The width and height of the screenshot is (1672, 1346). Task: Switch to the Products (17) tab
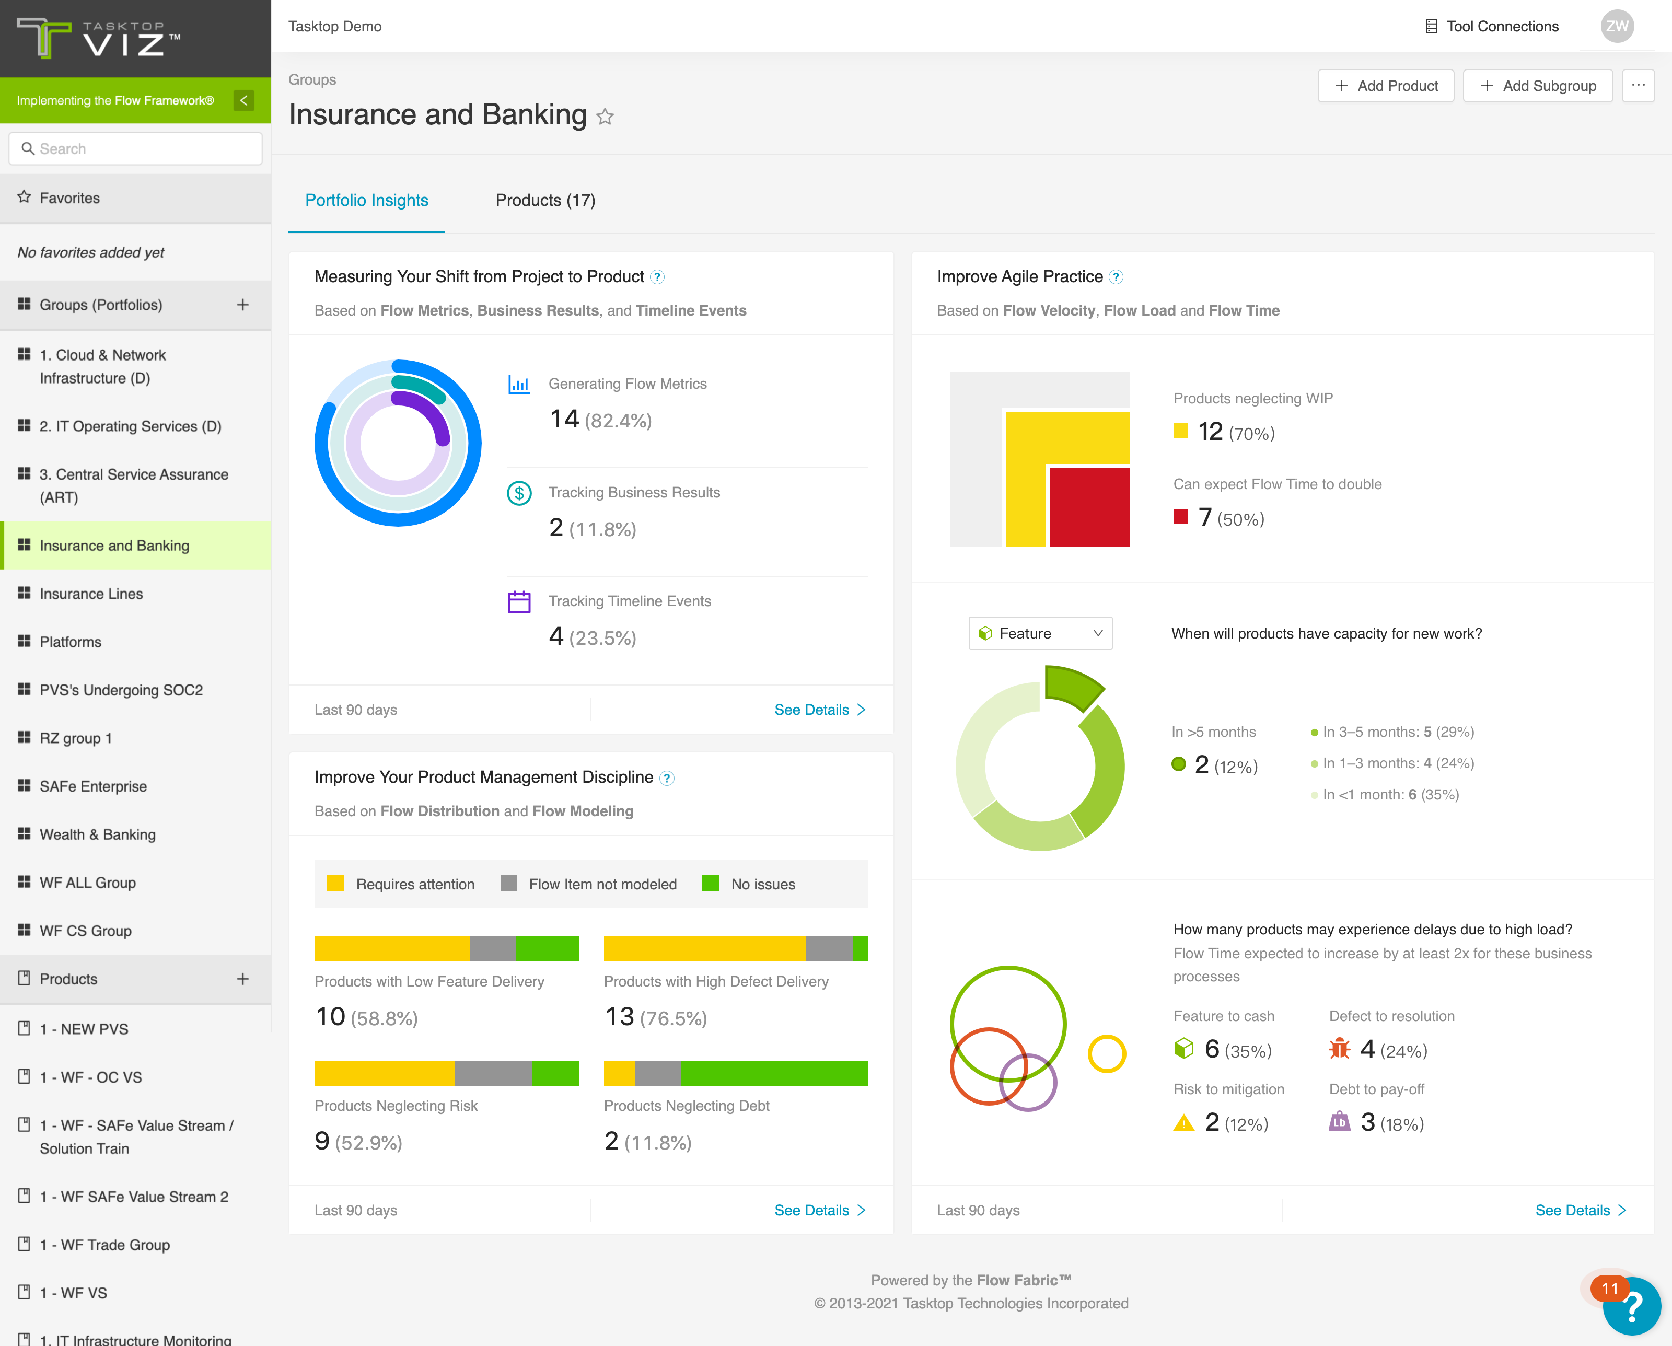click(545, 200)
